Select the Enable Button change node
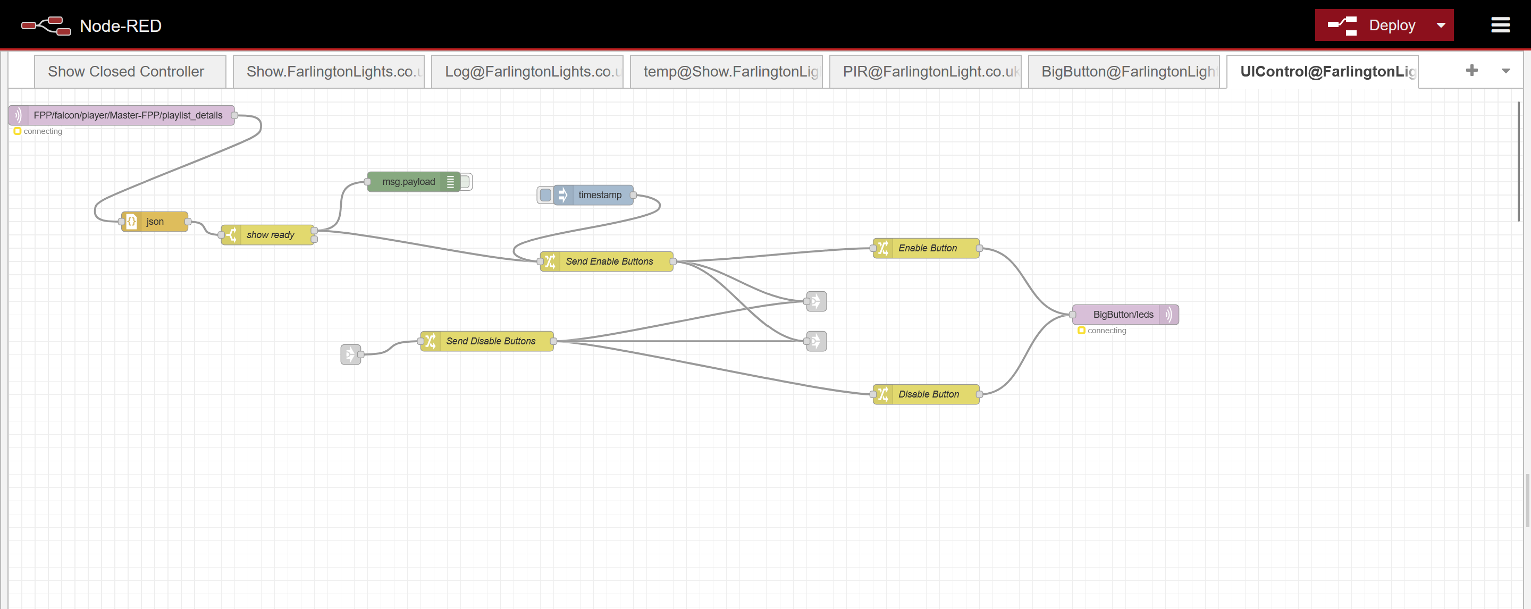Image resolution: width=1531 pixels, height=609 pixels. click(x=927, y=248)
